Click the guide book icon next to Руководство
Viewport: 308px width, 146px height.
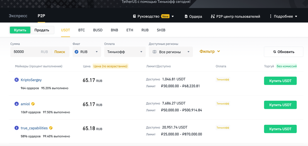point(134,16)
